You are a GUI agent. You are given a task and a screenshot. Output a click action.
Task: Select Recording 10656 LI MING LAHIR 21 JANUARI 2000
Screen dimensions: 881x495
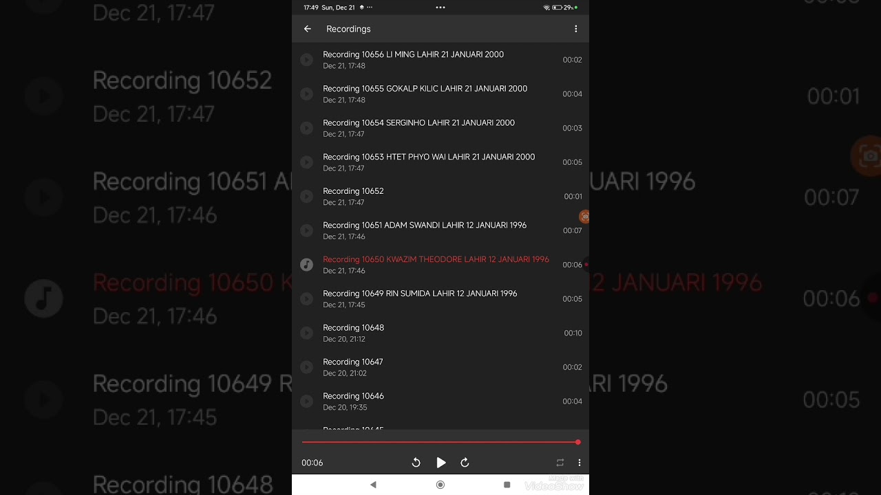point(413,54)
